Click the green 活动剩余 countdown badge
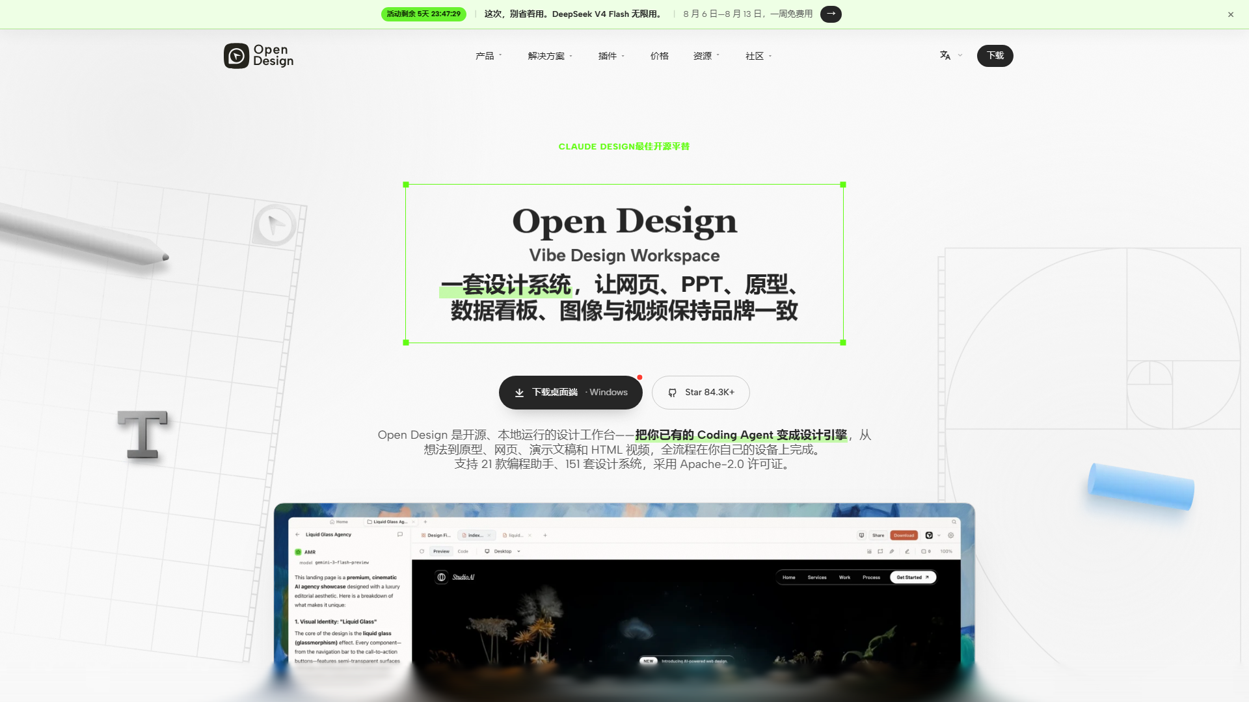Screen dimensions: 1249x702 [423, 14]
